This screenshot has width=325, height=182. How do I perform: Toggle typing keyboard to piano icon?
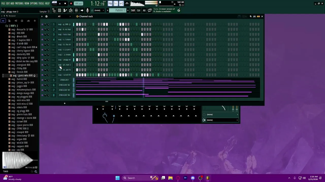[x=110, y=4]
